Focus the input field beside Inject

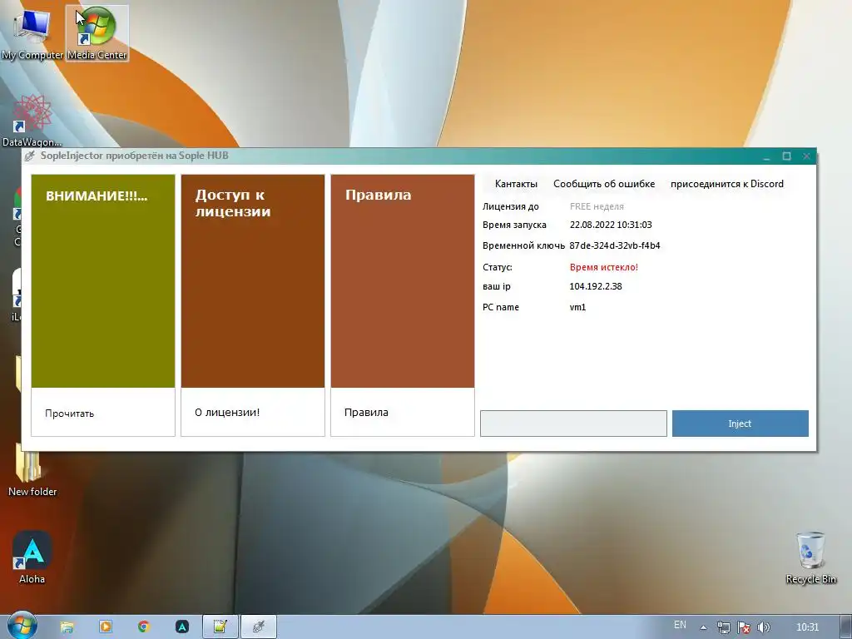(573, 424)
